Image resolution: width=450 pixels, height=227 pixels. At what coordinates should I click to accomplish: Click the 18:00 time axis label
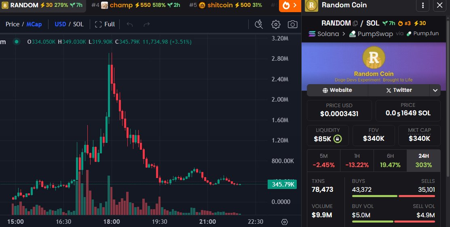pos(112,222)
